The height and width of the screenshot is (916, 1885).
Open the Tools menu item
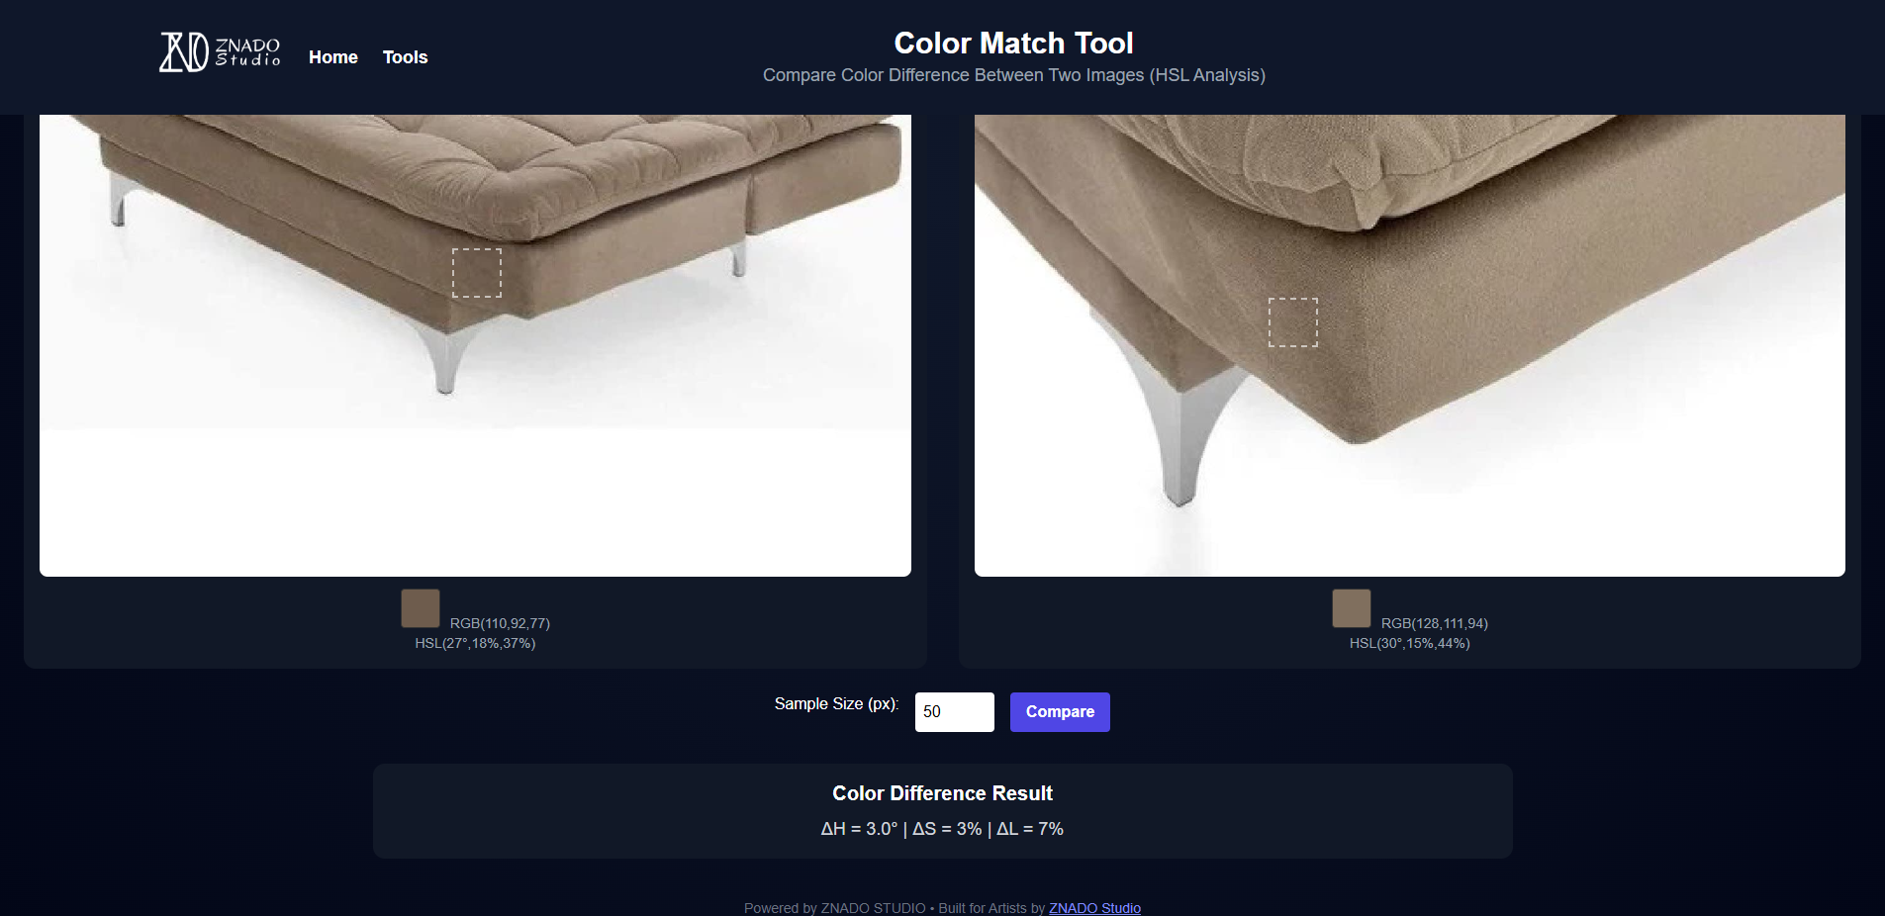click(406, 57)
